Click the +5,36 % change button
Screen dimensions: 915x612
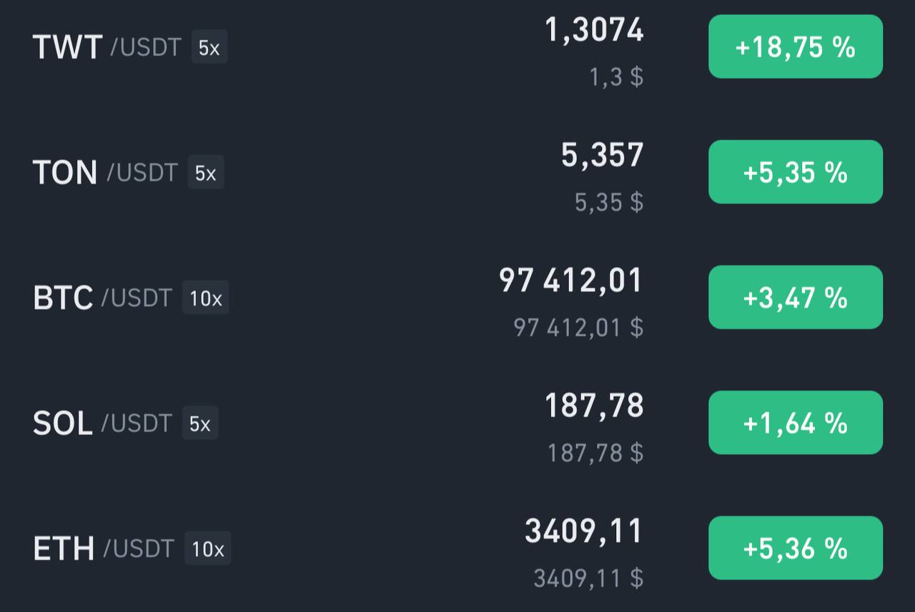click(x=796, y=548)
